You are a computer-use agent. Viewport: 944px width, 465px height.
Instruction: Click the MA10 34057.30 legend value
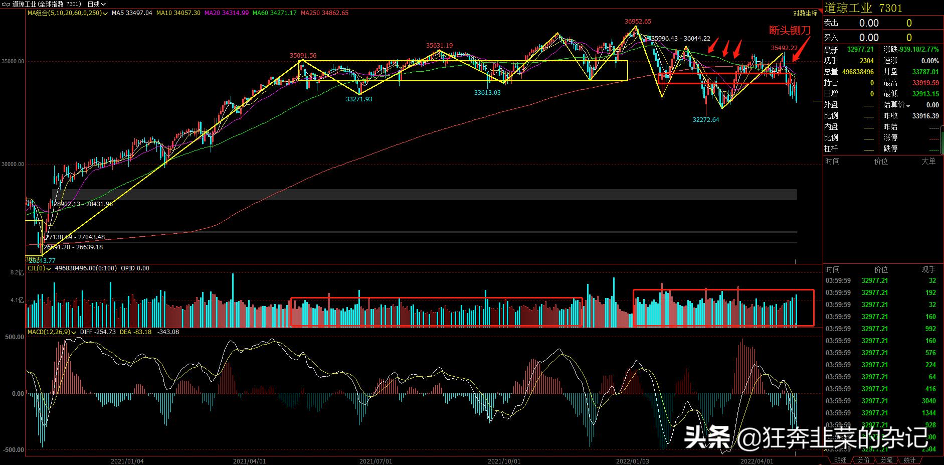178,13
